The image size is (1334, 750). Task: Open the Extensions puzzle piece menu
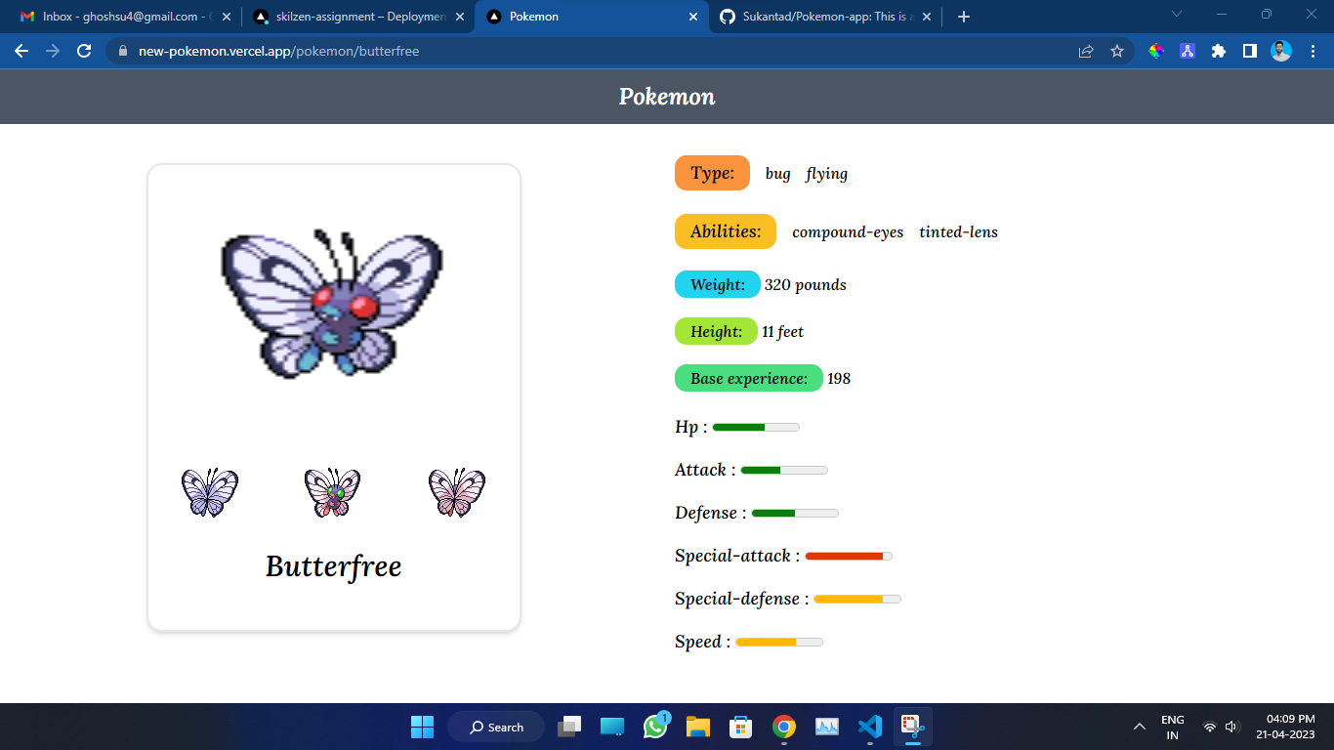pyautogui.click(x=1219, y=51)
